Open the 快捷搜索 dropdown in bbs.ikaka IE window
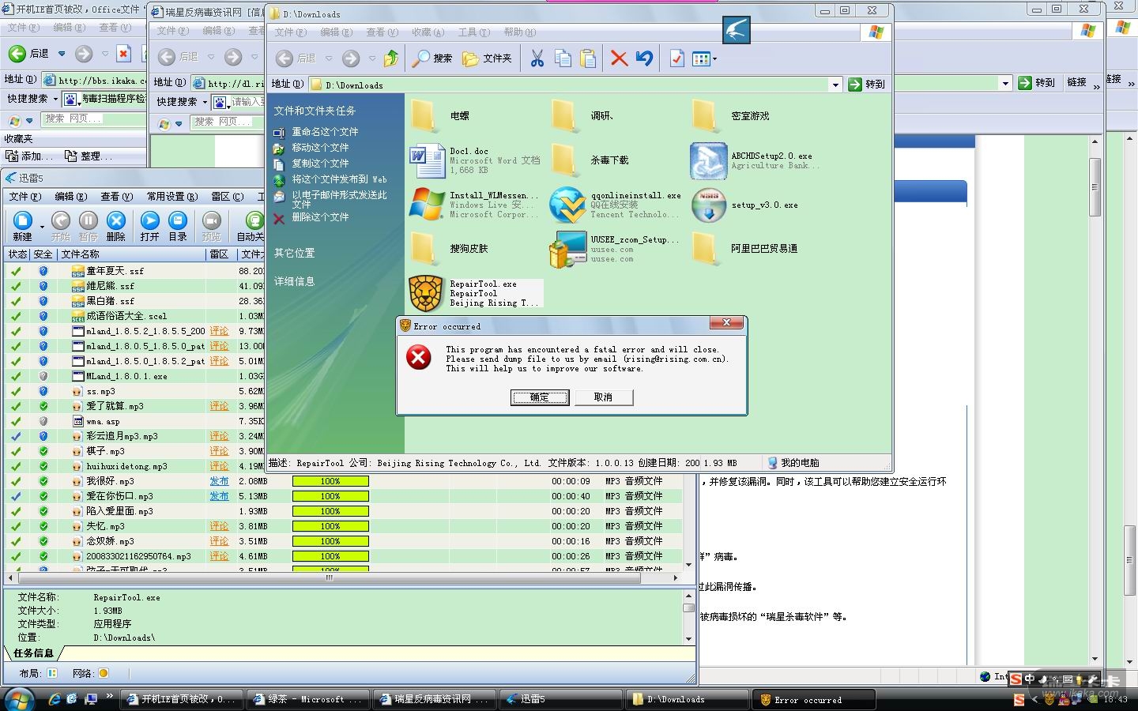 click(x=55, y=100)
